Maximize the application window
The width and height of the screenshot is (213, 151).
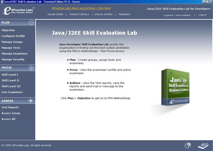(x=207, y=2)
